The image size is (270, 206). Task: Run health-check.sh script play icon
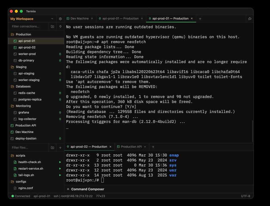(x=60, y=162)
